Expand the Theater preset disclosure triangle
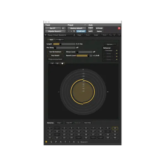166x166 pixels. click(46, 35)
